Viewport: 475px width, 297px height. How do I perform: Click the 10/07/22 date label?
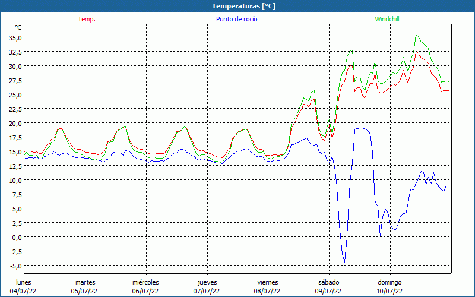[x=389, y=291]
